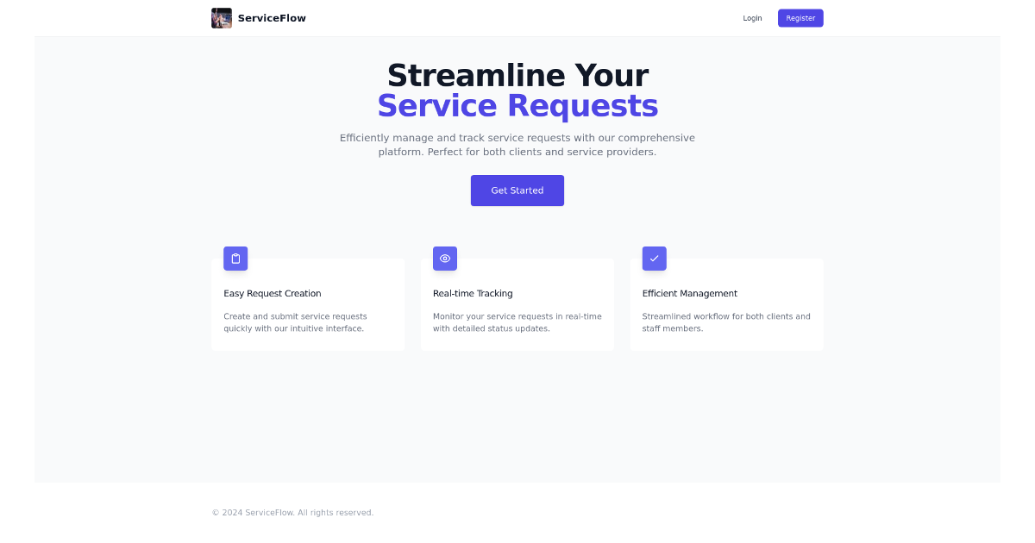Select the checkmark icon on Efficient Management card
1035x543 pixels.
click(654, 258)
